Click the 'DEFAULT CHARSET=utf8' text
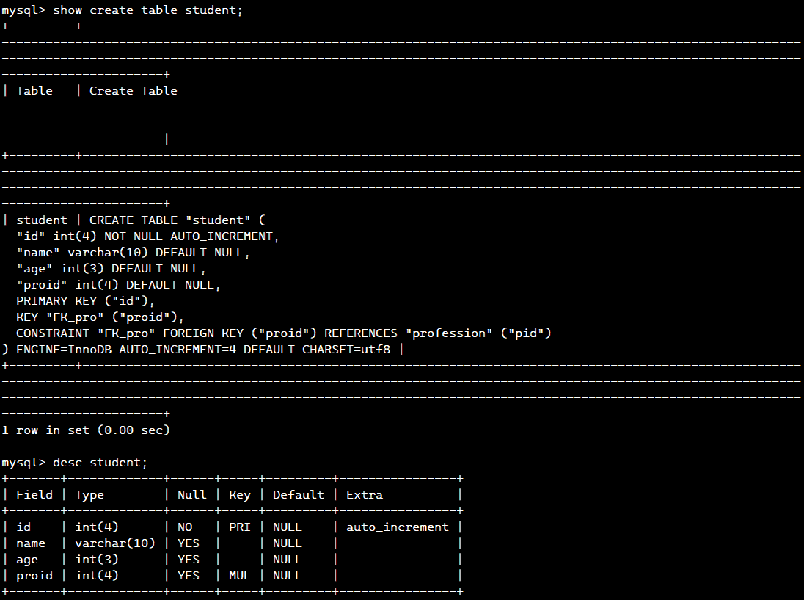 point(316,350)
